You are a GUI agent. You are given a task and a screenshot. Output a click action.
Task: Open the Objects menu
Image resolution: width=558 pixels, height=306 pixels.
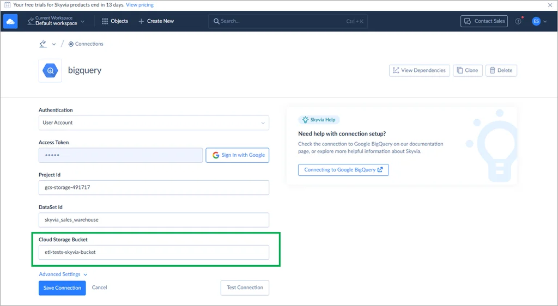pyautogui.click(x=115, y=21)
